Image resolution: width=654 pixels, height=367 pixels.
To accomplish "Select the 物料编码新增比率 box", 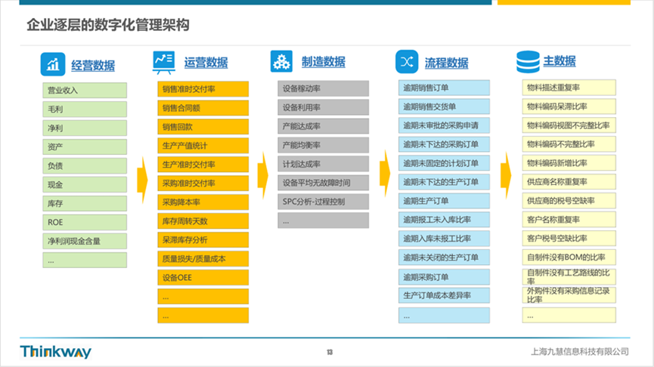I will pyautogui.click(x=569, y=163).
